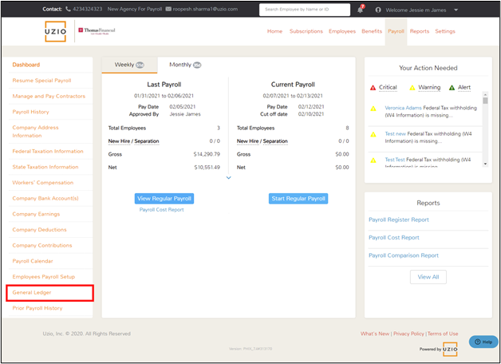Click What's New footer link

coord(375,334)
